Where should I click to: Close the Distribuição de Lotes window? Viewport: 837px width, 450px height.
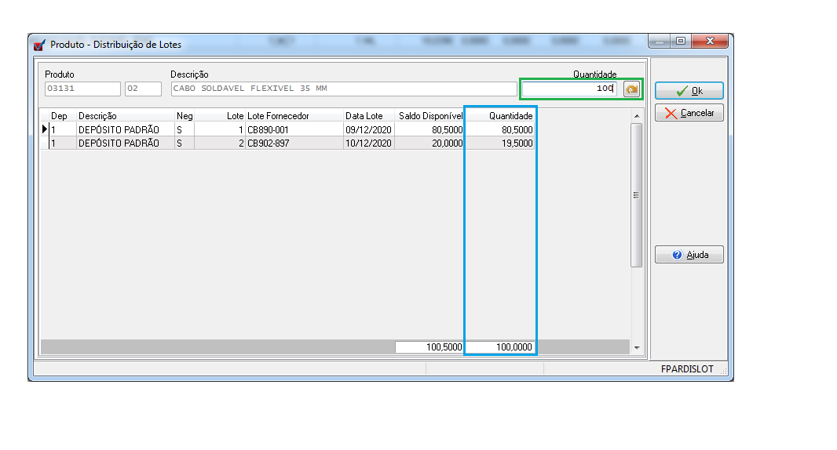[x=710, y=42]
